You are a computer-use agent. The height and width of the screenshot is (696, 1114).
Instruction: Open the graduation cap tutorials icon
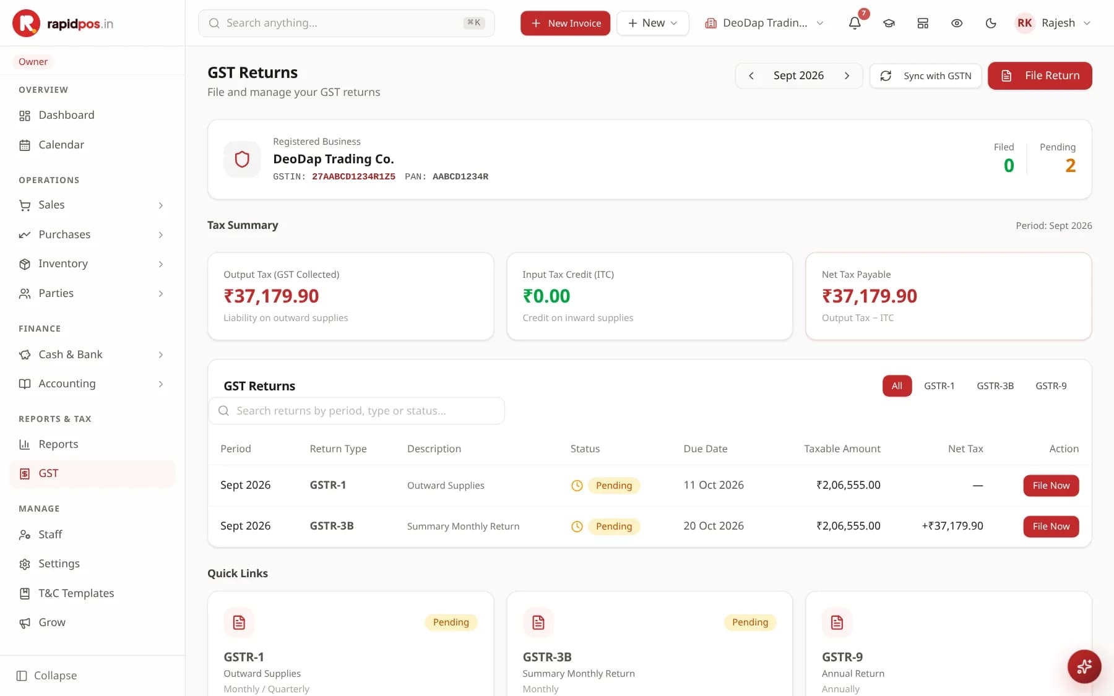point(889,23)
